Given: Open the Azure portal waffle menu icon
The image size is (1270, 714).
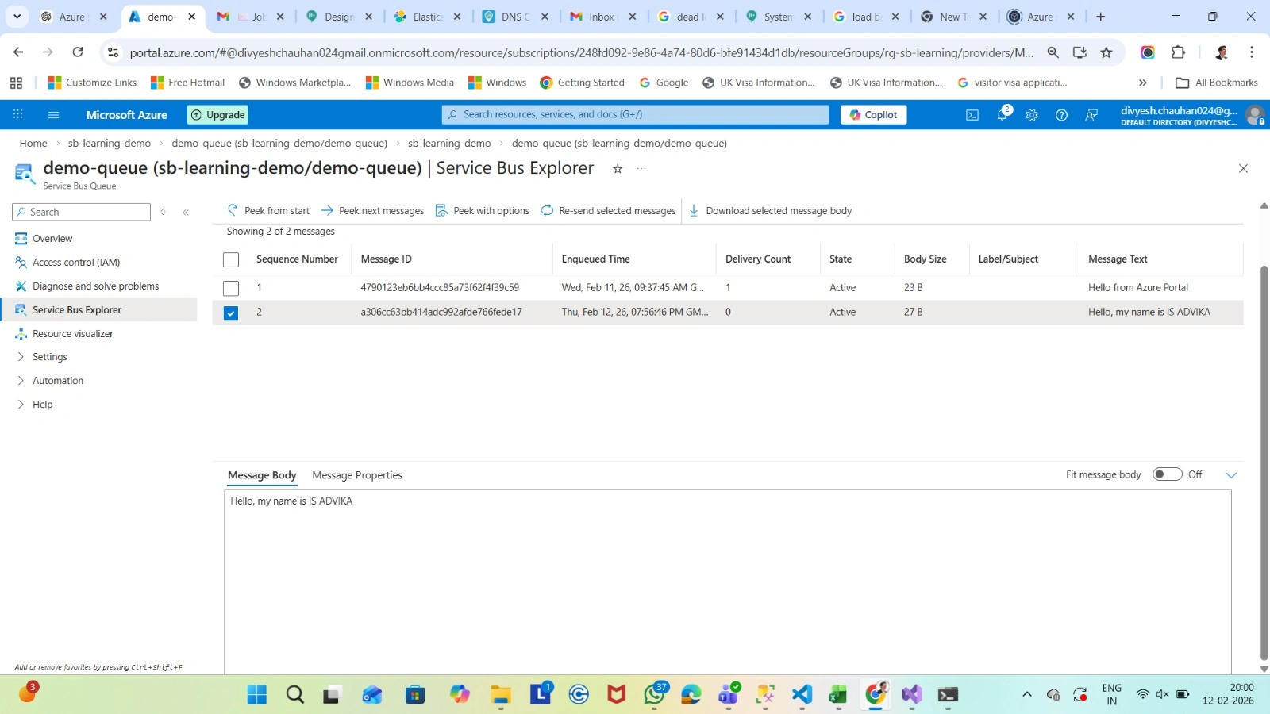Looking at the screenshot, I should pos(17,114).
